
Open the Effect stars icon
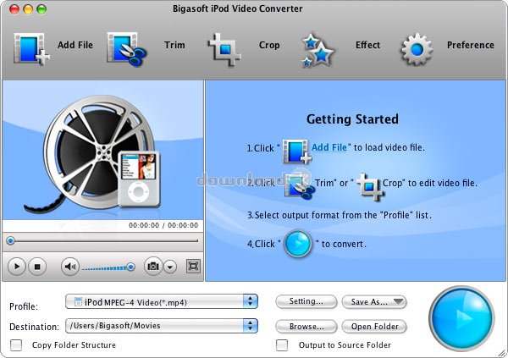click(317, 50)
